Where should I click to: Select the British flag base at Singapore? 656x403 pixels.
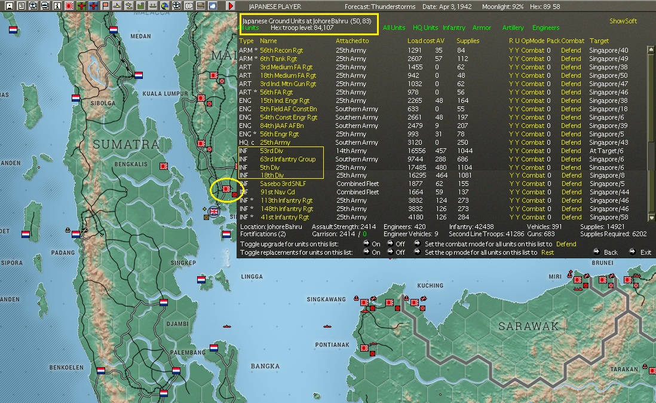click(x=214, y=211)
